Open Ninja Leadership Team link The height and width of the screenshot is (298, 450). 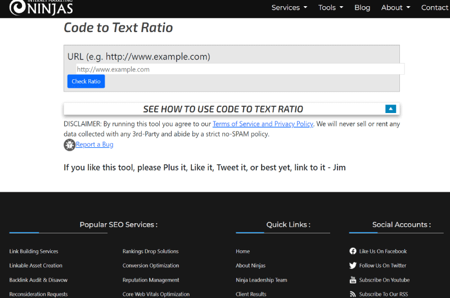[261, 280]
